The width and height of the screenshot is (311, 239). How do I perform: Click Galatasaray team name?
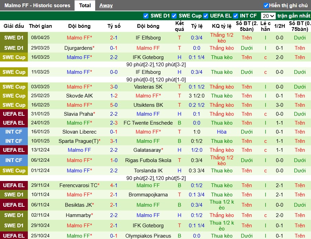pyautogui.click(x=148, y=150)
